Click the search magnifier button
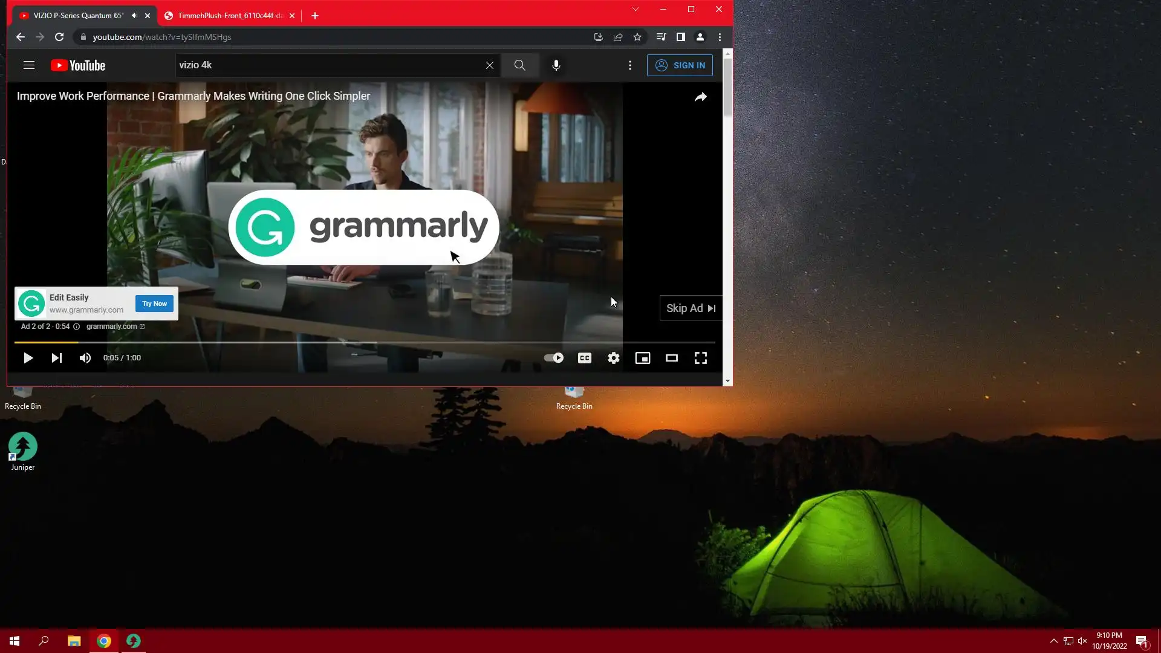The width and height of the screenshot is (1161, 653). 519,65
